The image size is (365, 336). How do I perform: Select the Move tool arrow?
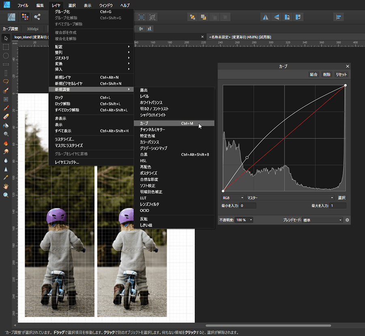[x=6, y=38]
